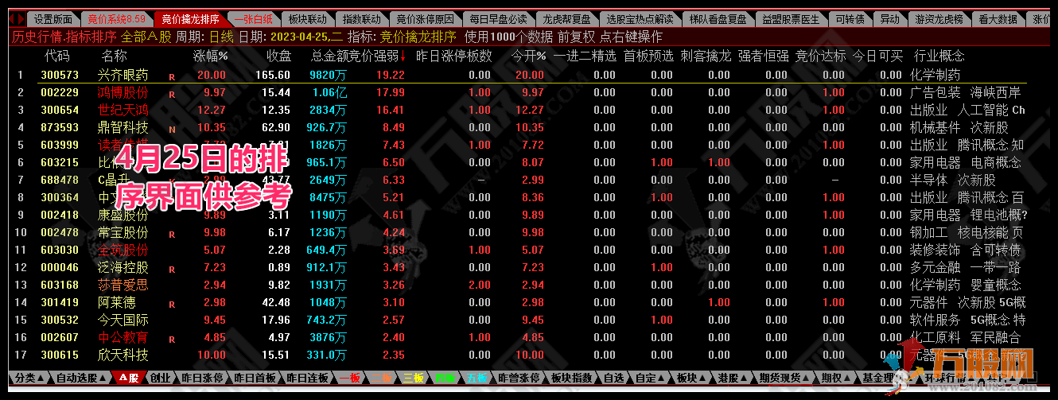The width and height of the screenshot is (1058, 400).
Task: Click the R marker beside 中公教育
Action: click(x=171, y=339)
